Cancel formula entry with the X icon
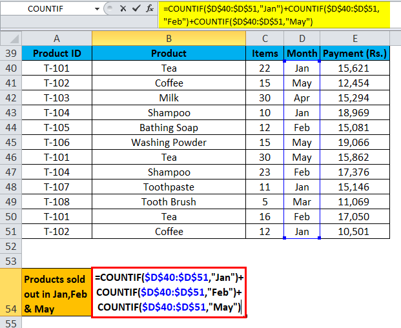Image resolution: width=401 pixels, height=328 pixels. pyautogui.click(x=123, y=8)
